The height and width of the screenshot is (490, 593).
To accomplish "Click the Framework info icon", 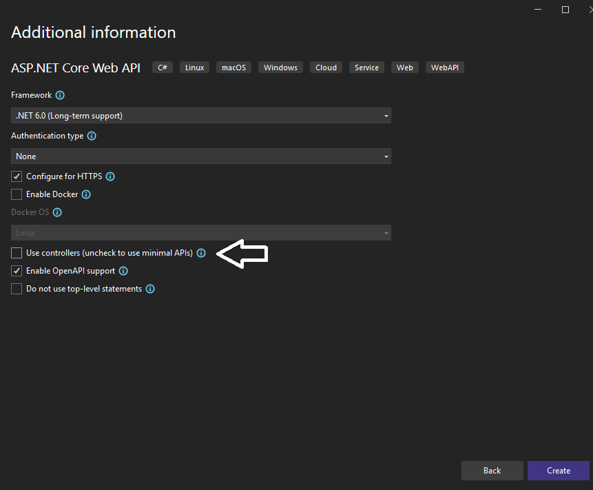I will point(60,95).
